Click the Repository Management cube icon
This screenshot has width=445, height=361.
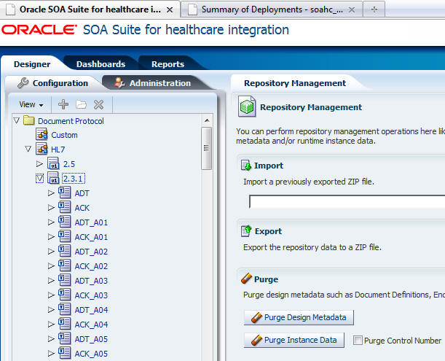247,106
